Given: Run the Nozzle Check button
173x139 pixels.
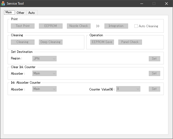Looking at the screenshot, I should 79,26.
